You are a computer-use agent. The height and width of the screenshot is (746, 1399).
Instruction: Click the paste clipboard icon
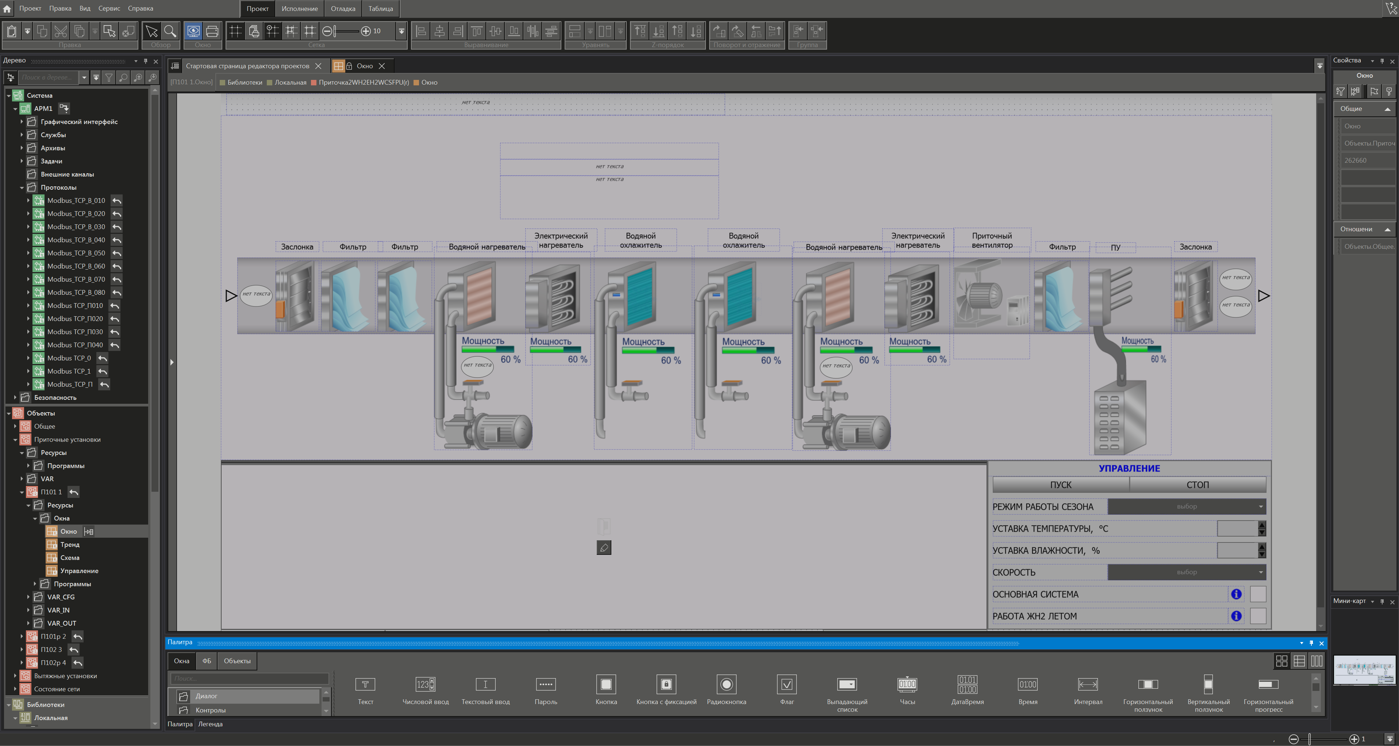12,31
